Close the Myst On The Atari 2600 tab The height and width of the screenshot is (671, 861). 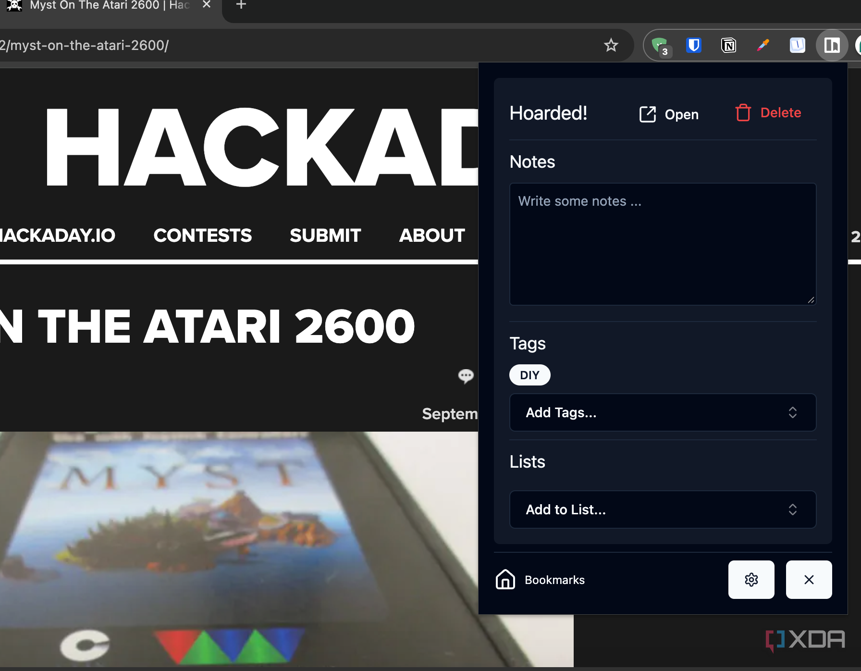(x=207, y=5)
